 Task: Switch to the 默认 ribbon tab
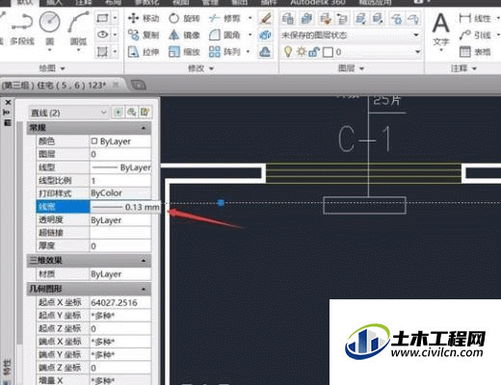click(25, 3)
